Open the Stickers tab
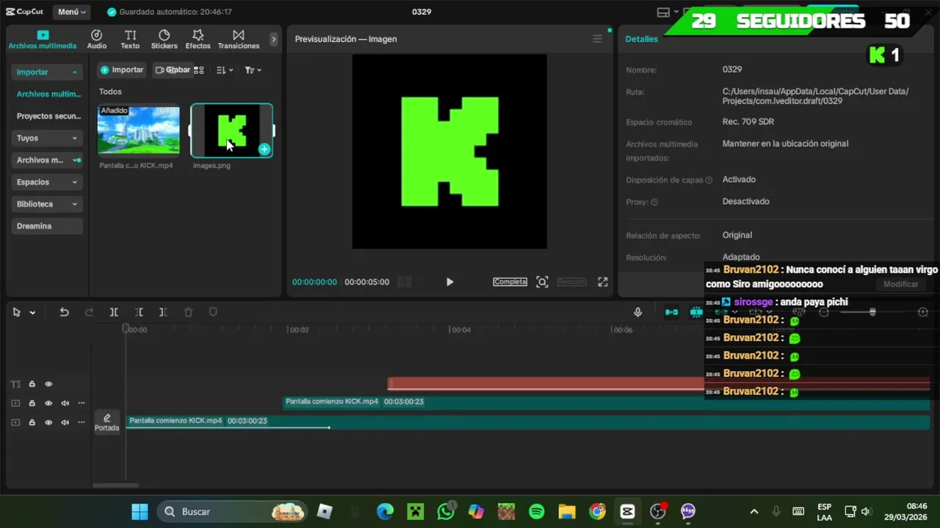Screen dimensions: 940x528 [164, 40]
